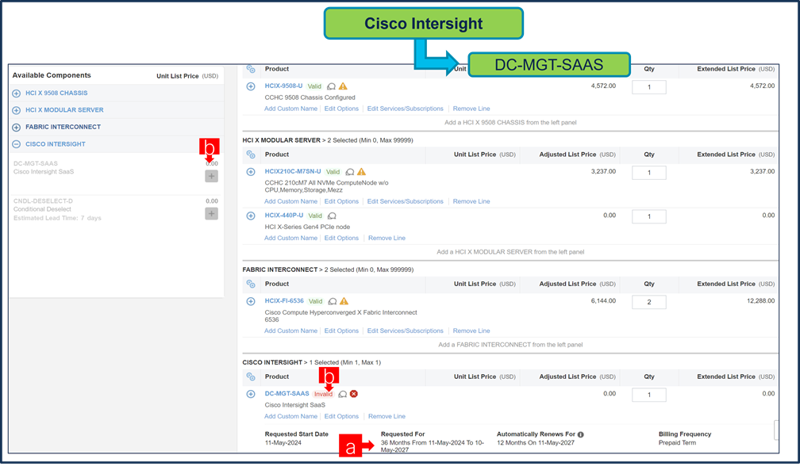Screen dimensions: 800x470
Task: Open the chat icon beside HCIX-440P-U
Action: 332,216
